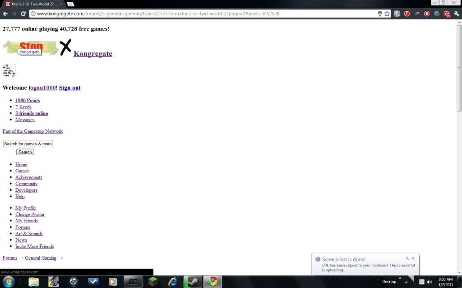Open the 7 Kreds link

23,107
